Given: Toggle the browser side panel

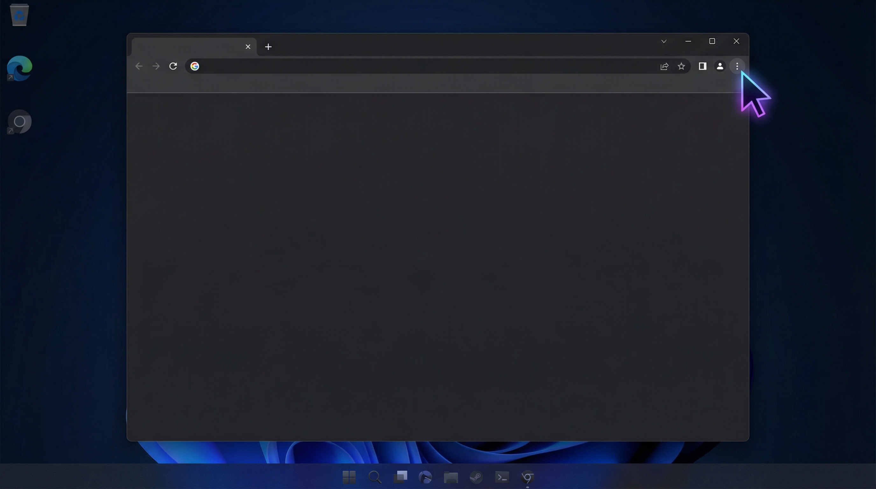Looking at the screenshot, I should click(x=703, y=66).
